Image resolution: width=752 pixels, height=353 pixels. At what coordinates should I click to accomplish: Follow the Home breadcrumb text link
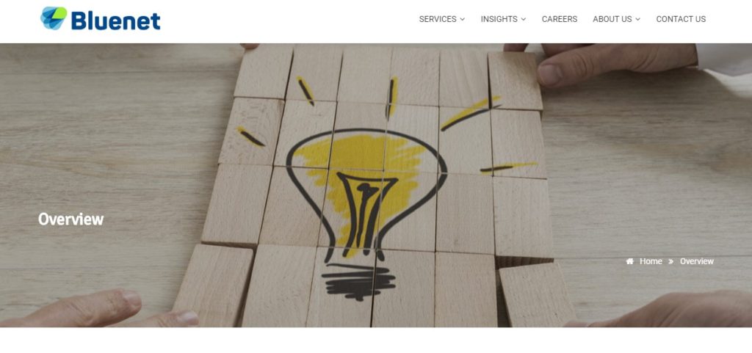[x=651, y=261]
